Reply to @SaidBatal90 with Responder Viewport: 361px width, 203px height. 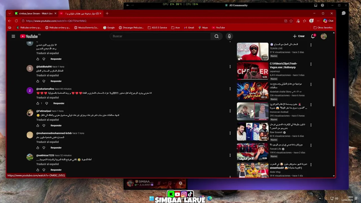tap(56, 81)
